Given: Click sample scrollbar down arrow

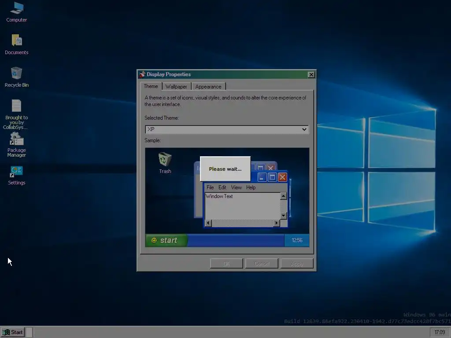Looking at the screenshot, I should [x=283, y=216].
